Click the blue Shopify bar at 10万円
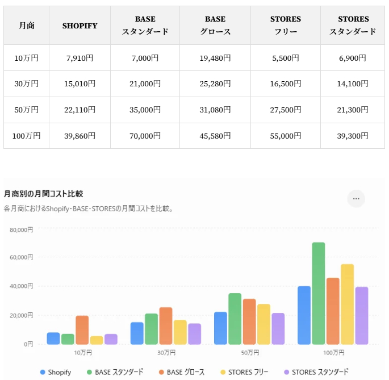Viewport: 389px width, 380px height. tap(53, 339)
